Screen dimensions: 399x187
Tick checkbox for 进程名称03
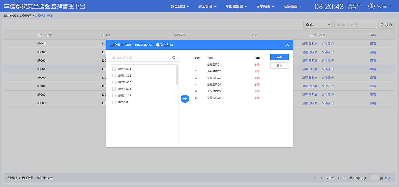pos(114,82)
